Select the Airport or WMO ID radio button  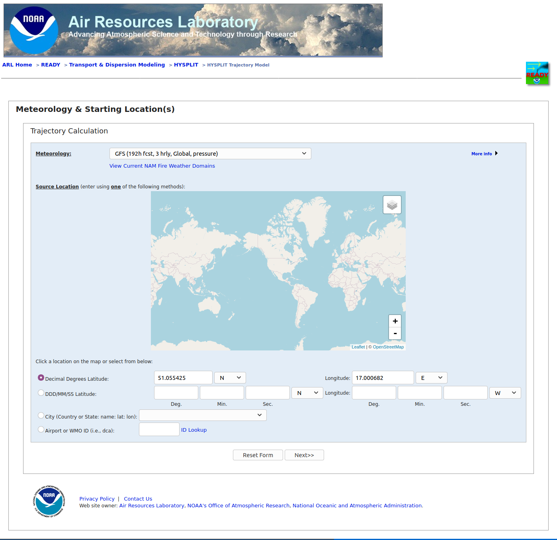41,429
